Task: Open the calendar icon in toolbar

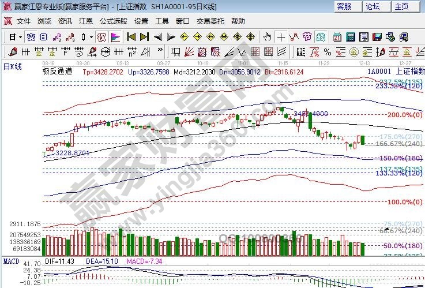Action: pos(337,37)
